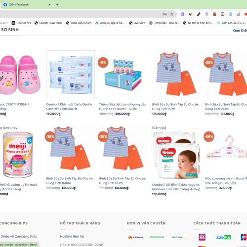Open the Công cụ lập kế hoạch bookmark
This screenshot has width=247, height=247.
pos(110,23)
